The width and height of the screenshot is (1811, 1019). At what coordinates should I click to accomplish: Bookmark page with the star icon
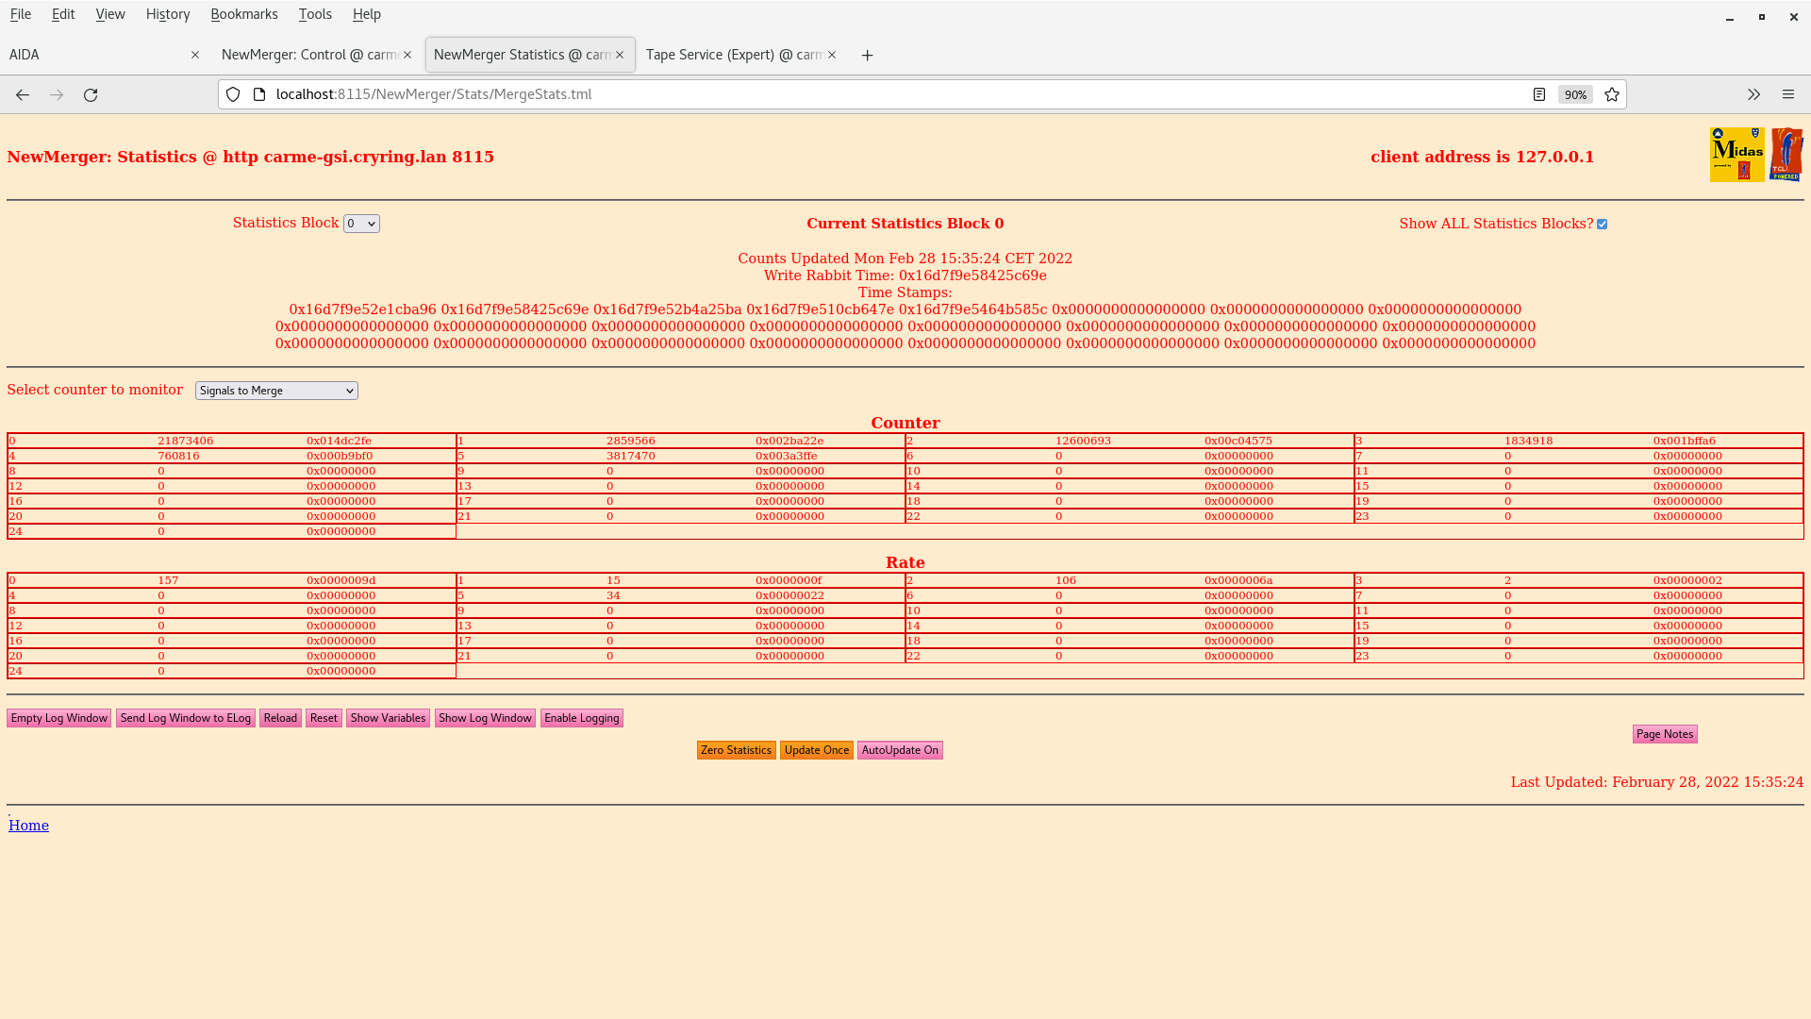coord(1612,94)
